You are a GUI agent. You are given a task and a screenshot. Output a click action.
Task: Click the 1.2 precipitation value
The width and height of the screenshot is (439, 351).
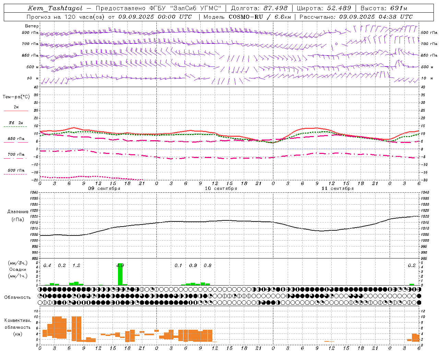[76, 265]
